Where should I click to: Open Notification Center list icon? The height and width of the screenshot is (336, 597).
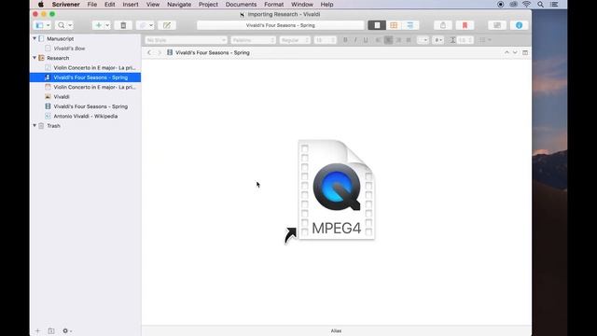[x=554, y=5]
